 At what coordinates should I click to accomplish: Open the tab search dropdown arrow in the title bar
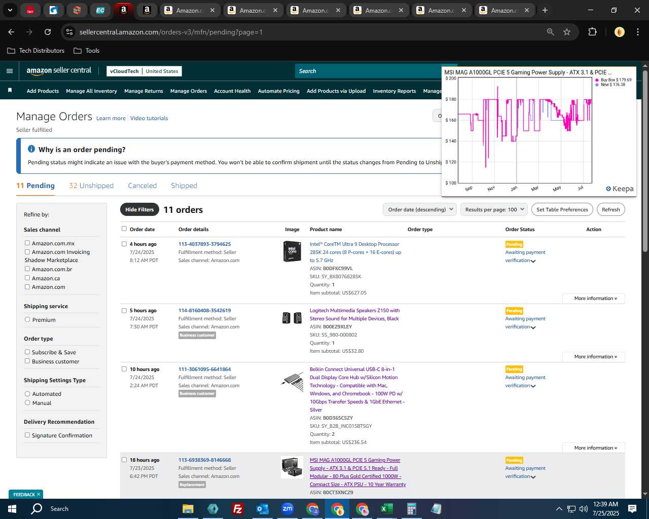tap(10, 10)
